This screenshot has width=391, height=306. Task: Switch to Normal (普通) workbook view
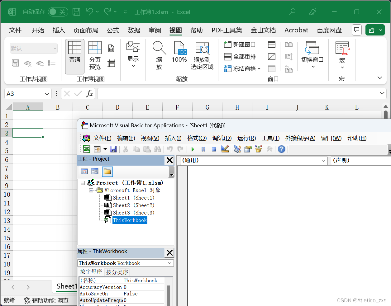click(x=75, y=56)
